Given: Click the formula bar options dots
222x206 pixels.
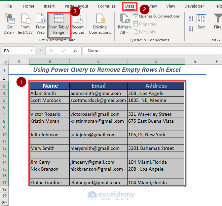Looking at the screenshot, I should [x=40, y=51].
